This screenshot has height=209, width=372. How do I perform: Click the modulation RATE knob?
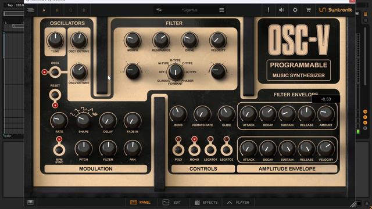point(59,121)
